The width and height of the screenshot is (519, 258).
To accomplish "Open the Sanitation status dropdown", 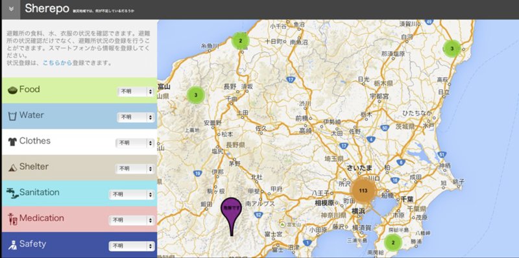I will 132,194.
